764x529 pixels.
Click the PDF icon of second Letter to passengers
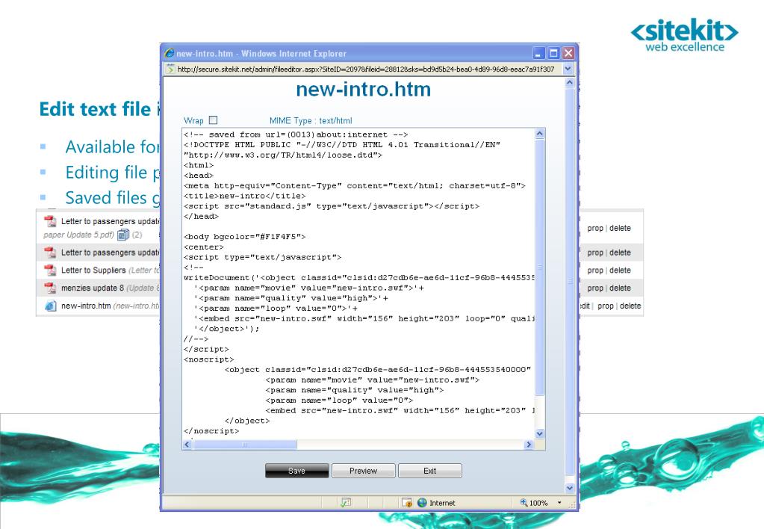point(50,252)
